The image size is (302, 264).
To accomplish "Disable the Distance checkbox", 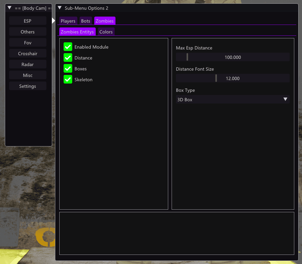I will [68, 58].
